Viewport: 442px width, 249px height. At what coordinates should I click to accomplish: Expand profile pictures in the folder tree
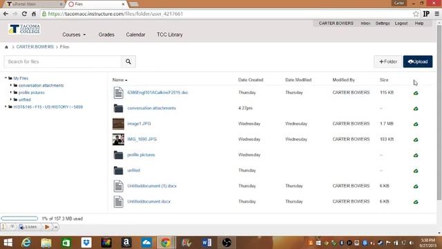point(11,92)
